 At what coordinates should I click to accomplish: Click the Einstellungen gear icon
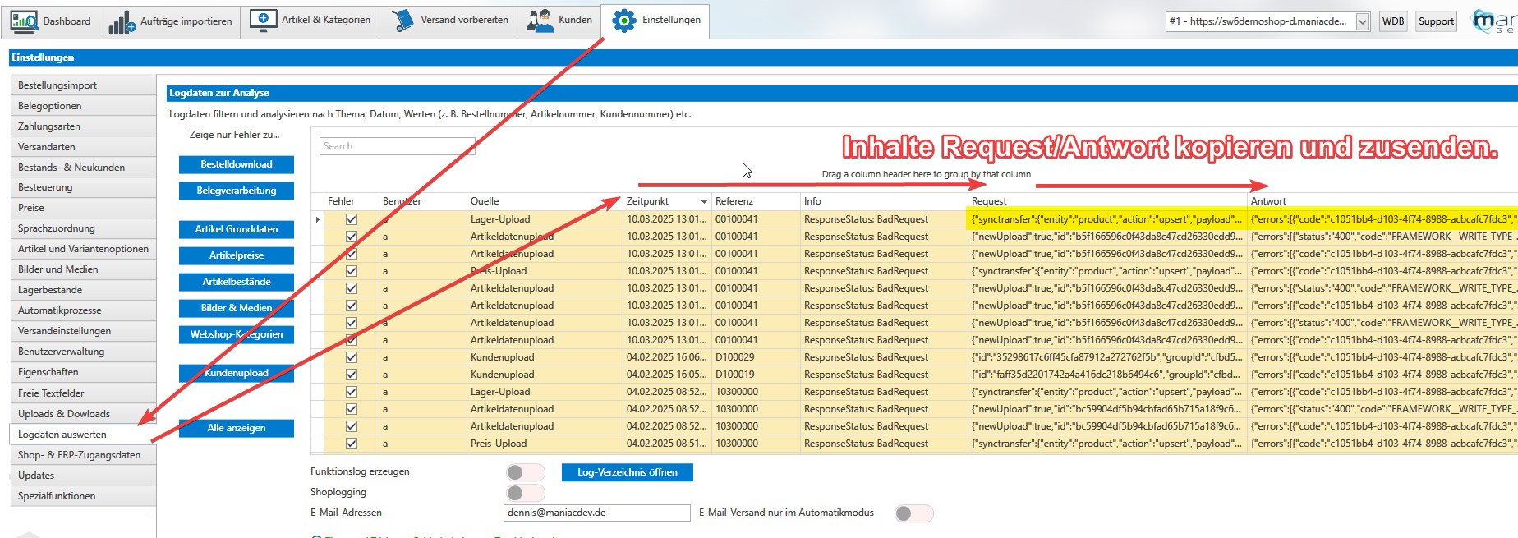coord(623,21)
